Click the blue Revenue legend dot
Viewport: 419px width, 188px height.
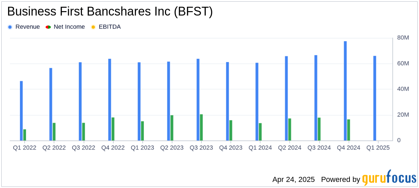(10, 27)
